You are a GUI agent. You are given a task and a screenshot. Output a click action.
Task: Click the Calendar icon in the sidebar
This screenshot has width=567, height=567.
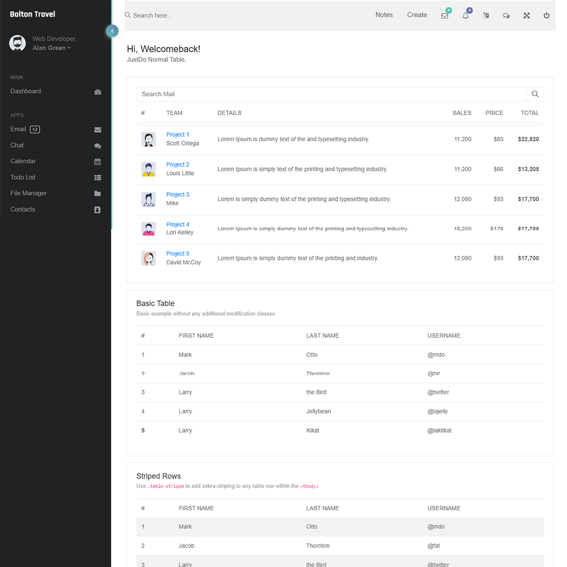[98, 162]
